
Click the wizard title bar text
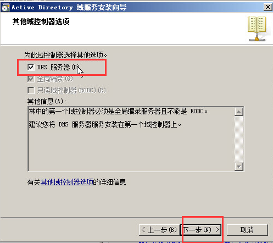(69, 7)
